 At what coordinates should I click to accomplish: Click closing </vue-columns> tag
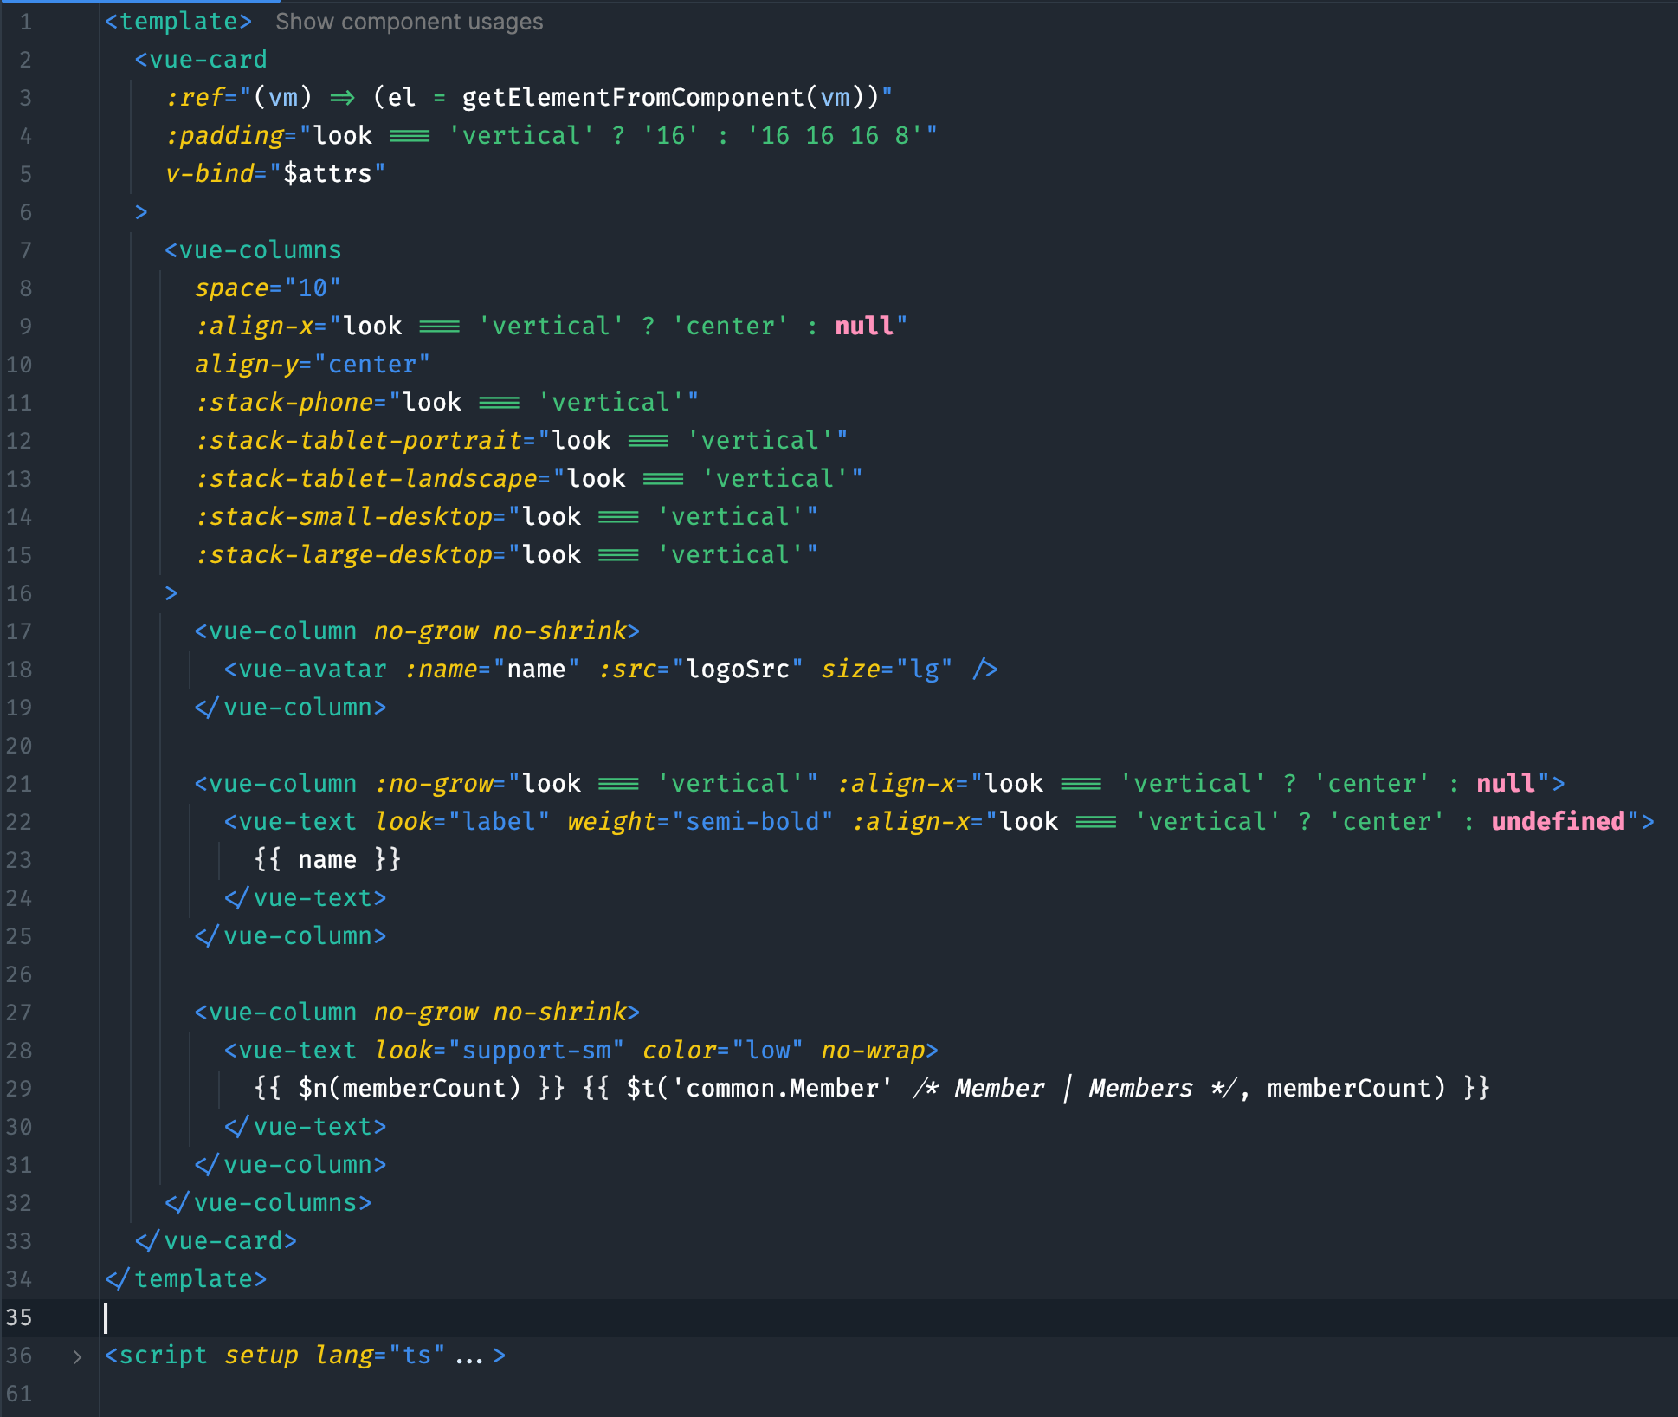[x=268, y=1203]
